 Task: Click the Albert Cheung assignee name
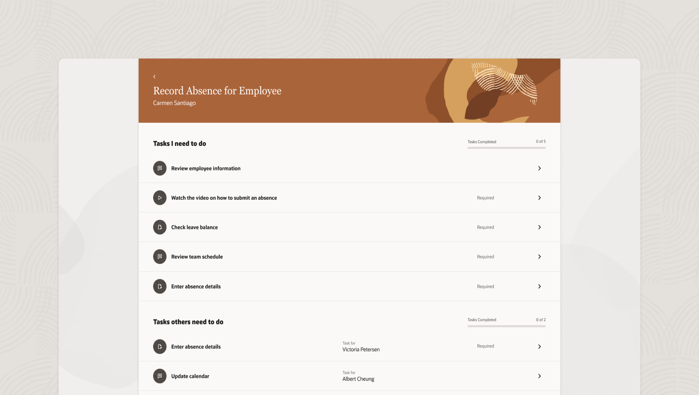[358, 379]
